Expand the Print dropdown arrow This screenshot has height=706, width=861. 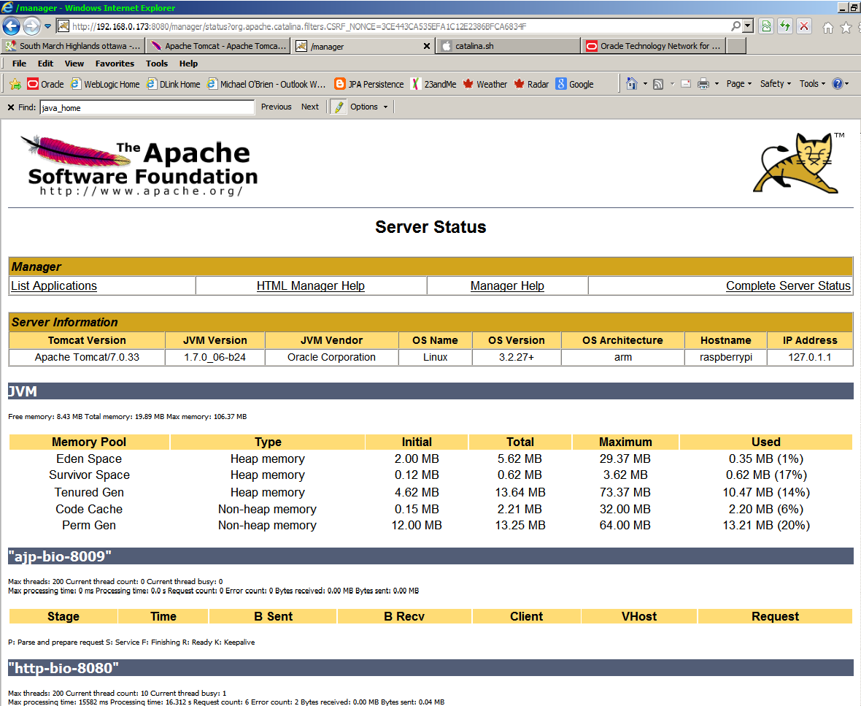coord(717,84)
